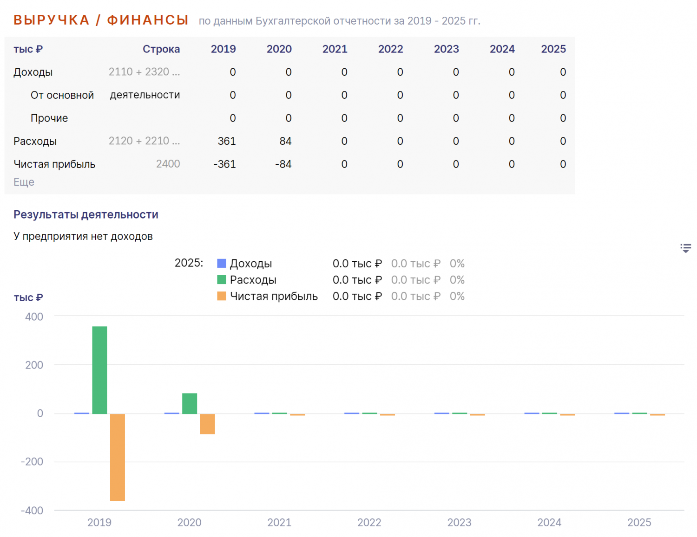This screenshot has height=537, width=697.
Task: Click the blue Доходы legend swatch
Action: pos(222,264)
